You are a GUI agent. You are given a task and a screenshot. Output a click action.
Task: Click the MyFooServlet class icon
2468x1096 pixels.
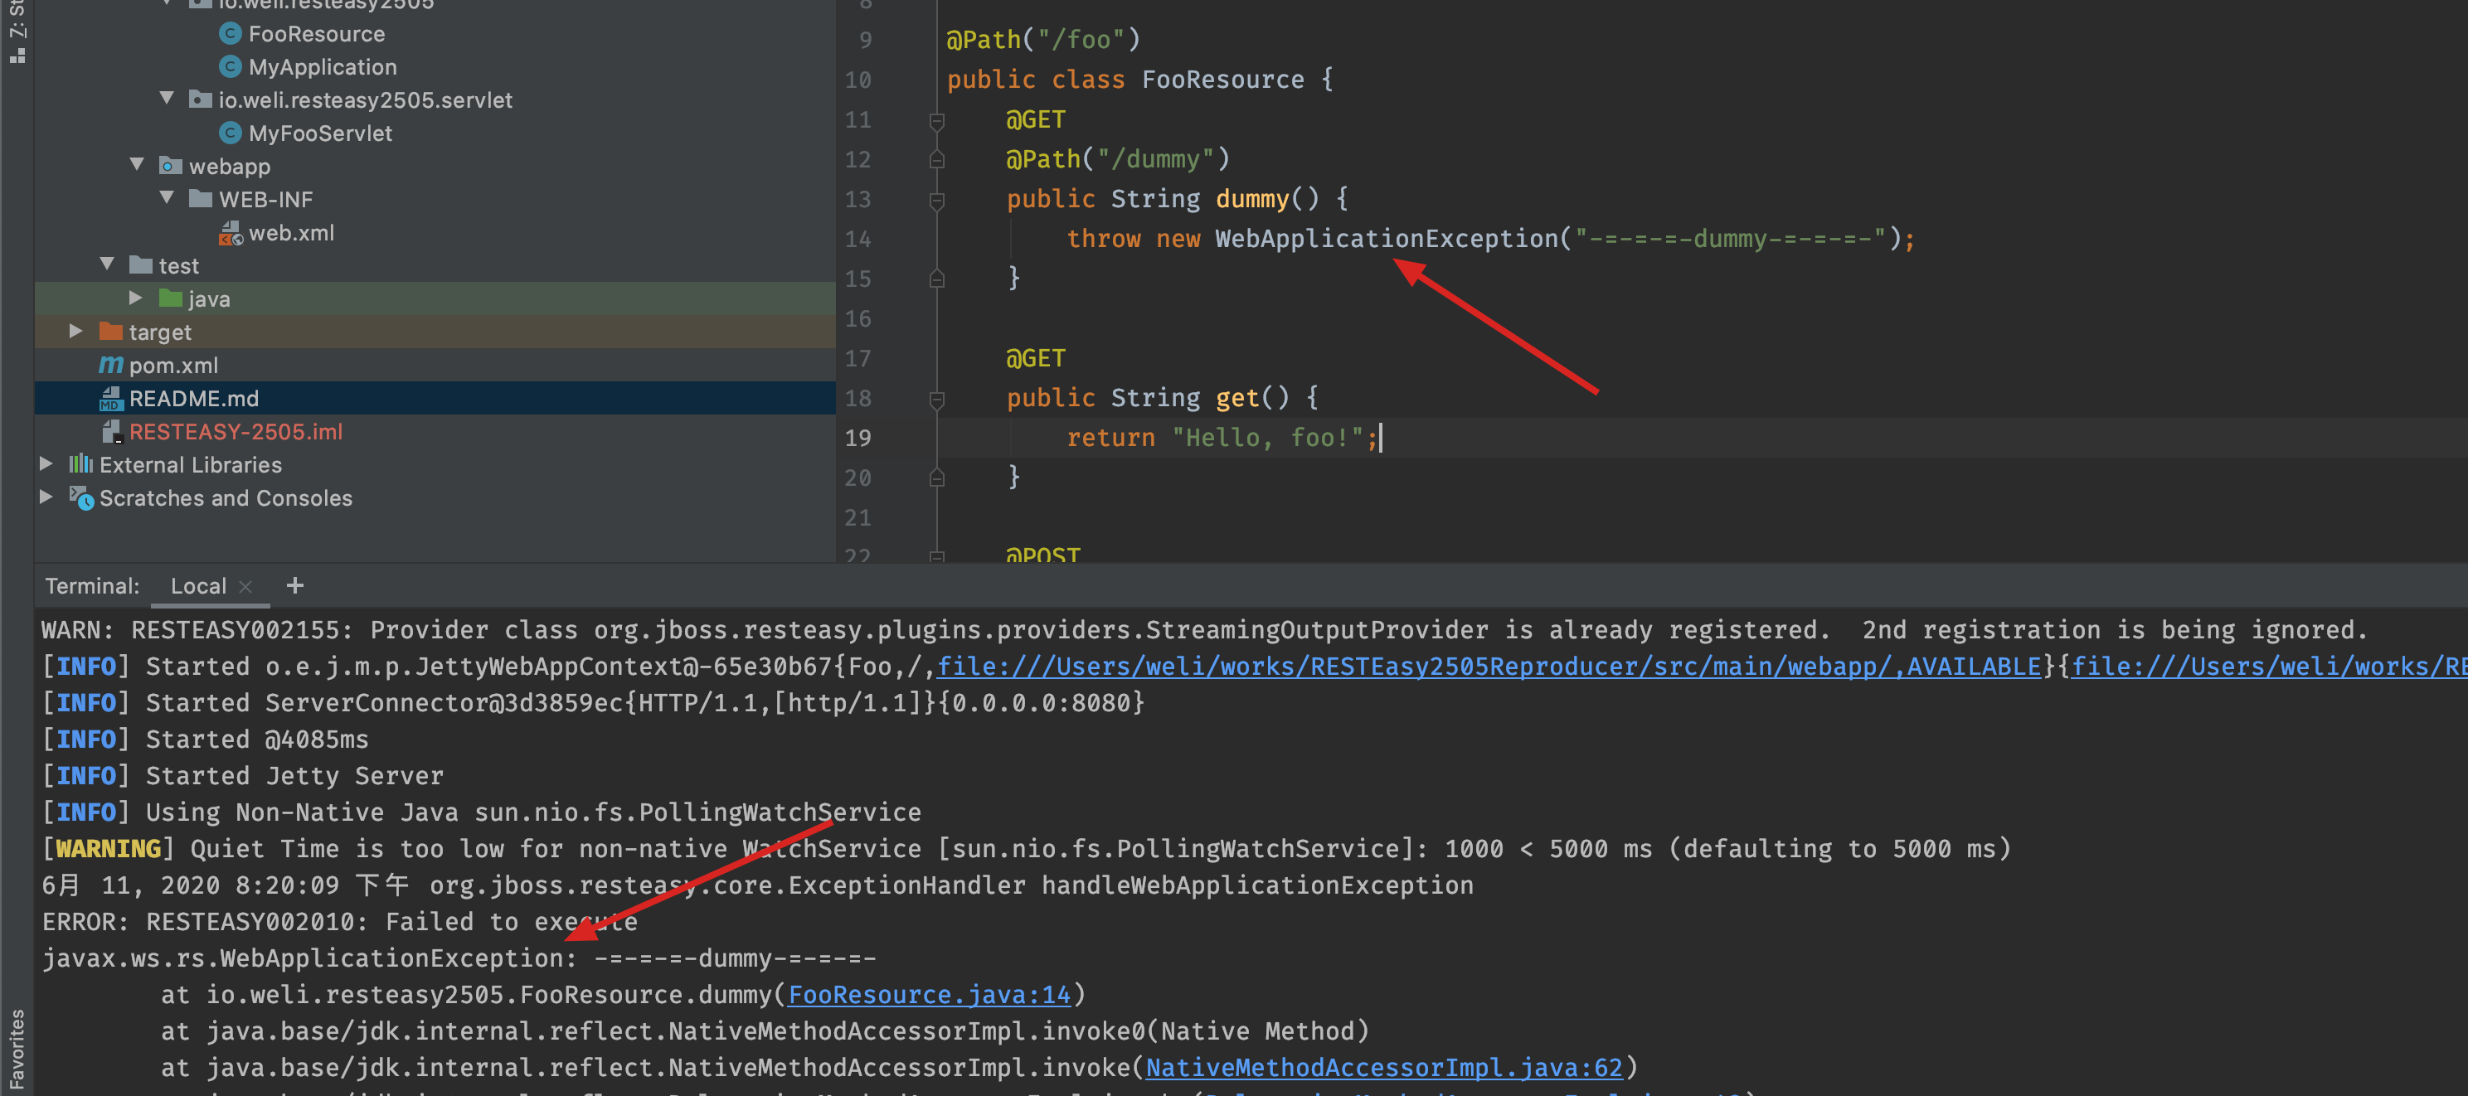[x=230, y=133]
